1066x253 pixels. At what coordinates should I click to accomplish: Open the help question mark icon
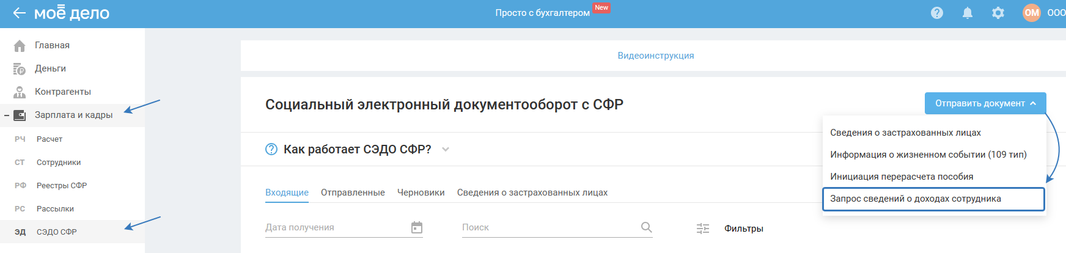[x=936, y=13]
